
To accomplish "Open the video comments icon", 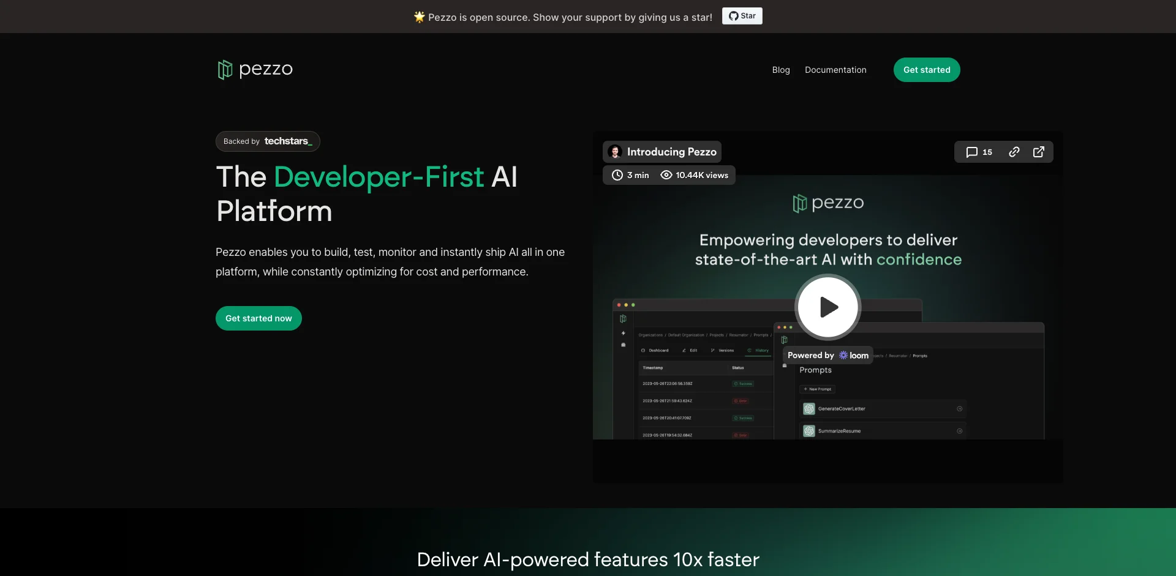I will 979,152.
